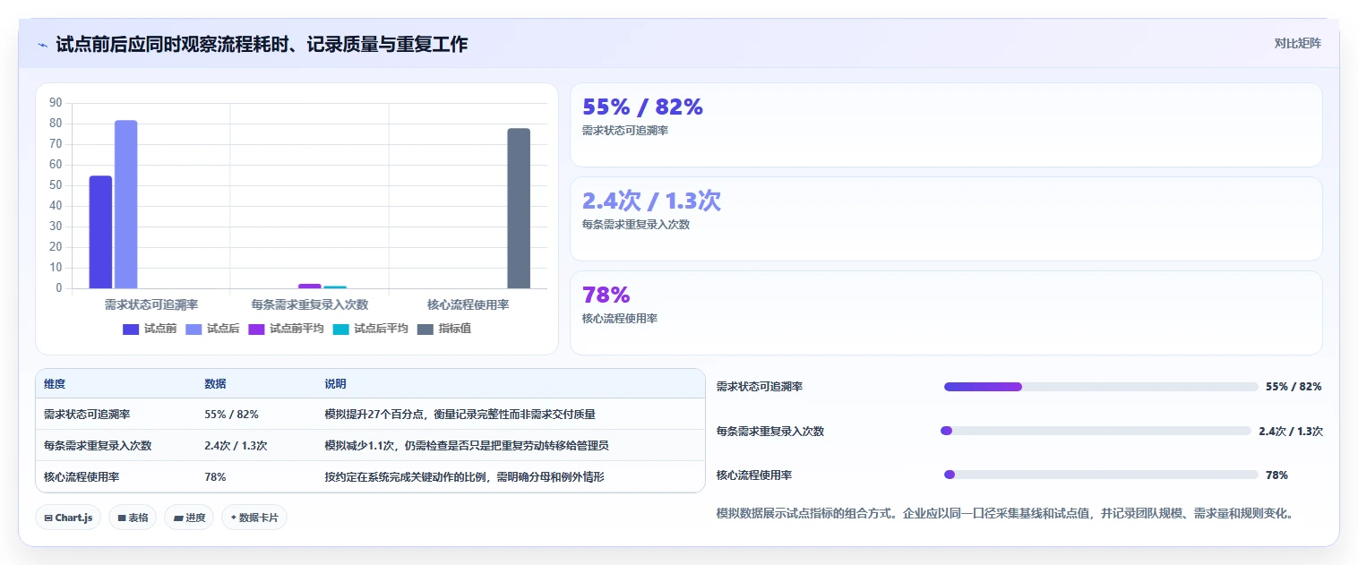Select the 核心流程使用率 table row name
Image resolution: width=1358 pixels, height=565 pixels.
[82, 476]
